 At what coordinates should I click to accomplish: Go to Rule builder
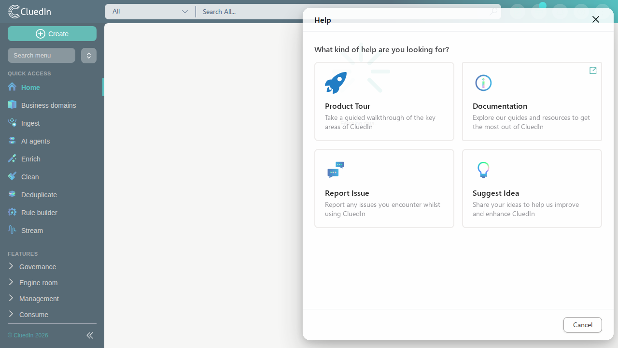click(52, 213)
